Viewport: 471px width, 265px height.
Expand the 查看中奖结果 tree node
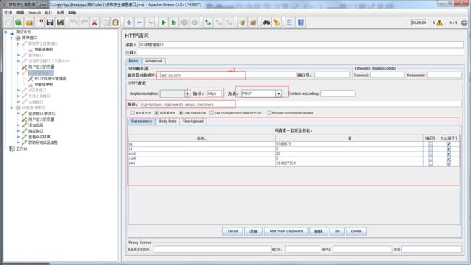point(18,137)
